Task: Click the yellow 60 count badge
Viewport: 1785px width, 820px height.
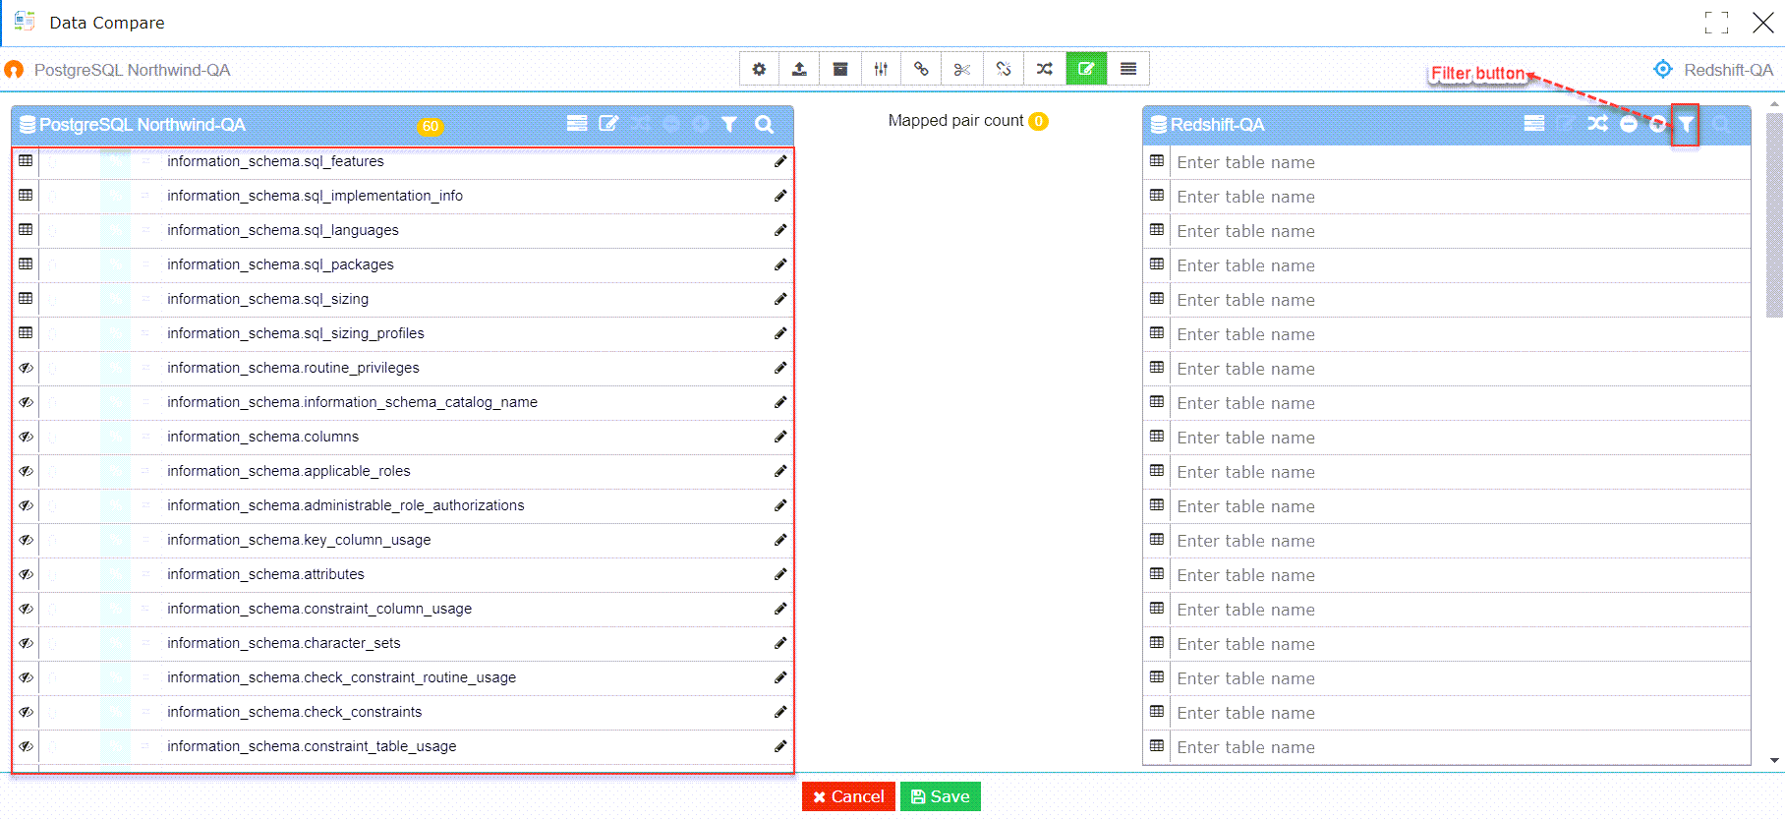Action: (431, 126)
